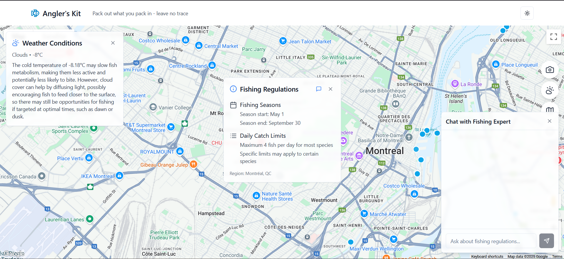Image resolution: width=564 pixels, height=259 pixels.
Task: Click the blue fishing spot dot near Verdun
Action: (351, 242)
